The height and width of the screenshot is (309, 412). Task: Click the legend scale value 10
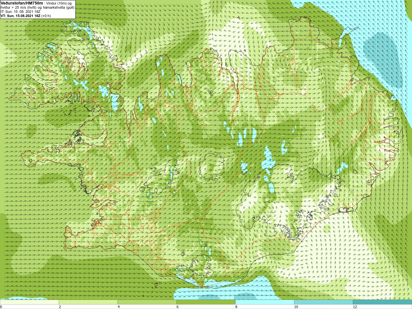(x=296, y=307)
